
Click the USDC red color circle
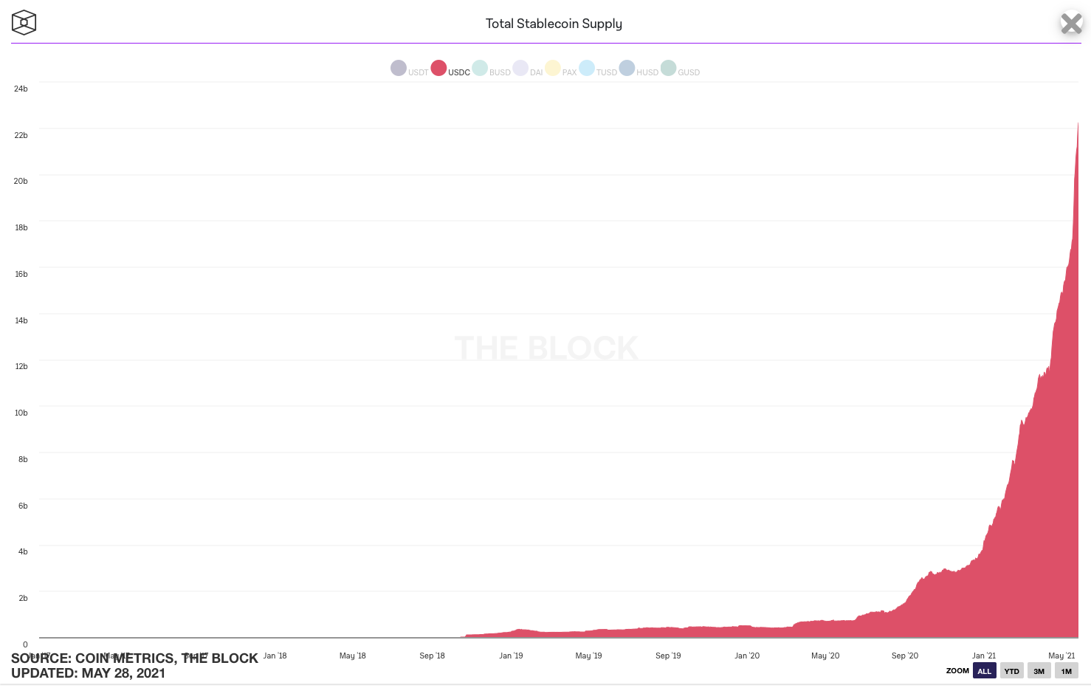pyautogui.click(x=438, y=68)
